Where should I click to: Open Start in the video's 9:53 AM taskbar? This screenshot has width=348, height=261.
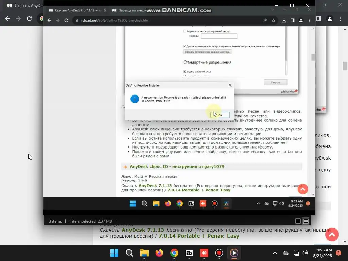tap(133, 203)
